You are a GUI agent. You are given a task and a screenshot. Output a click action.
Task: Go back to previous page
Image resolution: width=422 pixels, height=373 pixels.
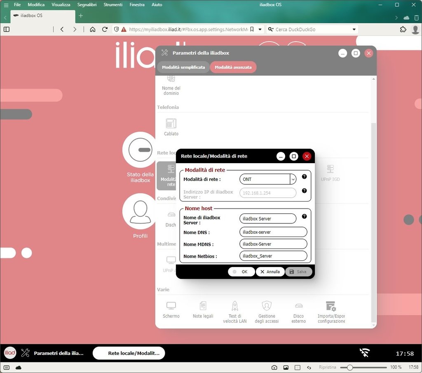pyautogui.click(x=62, y=29)
